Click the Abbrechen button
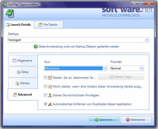The width and height of the screenshot is (158, 129). [136, 120]
